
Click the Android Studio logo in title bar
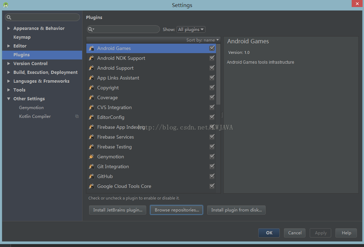(x=6, y=5)
